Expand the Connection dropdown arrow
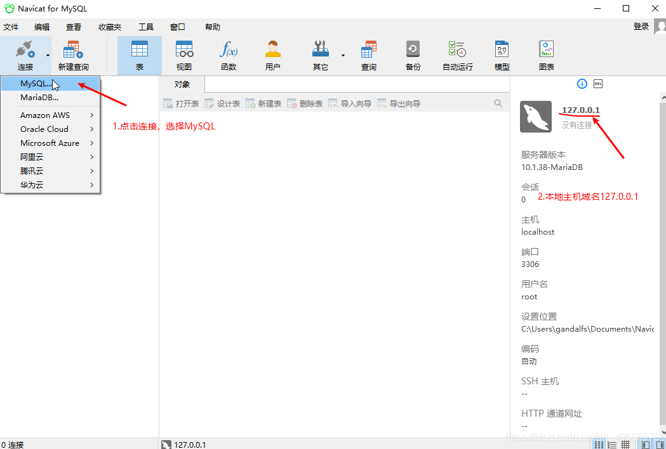666x449 pixels. [48, 55]
